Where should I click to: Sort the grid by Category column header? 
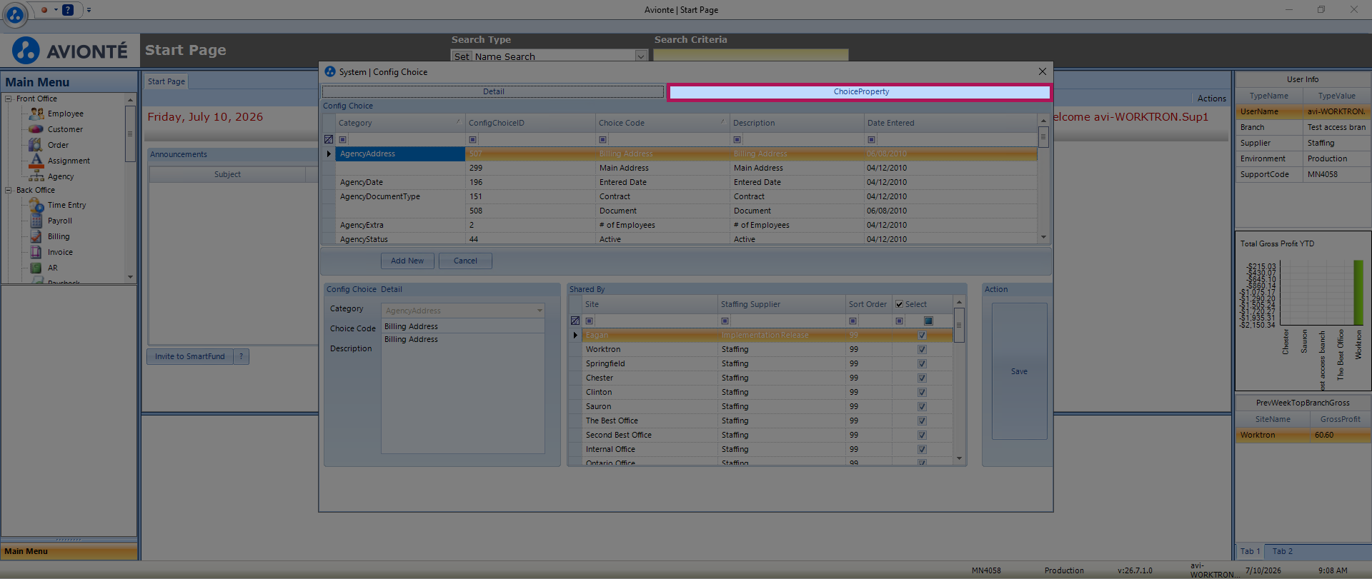pos(400,123)
